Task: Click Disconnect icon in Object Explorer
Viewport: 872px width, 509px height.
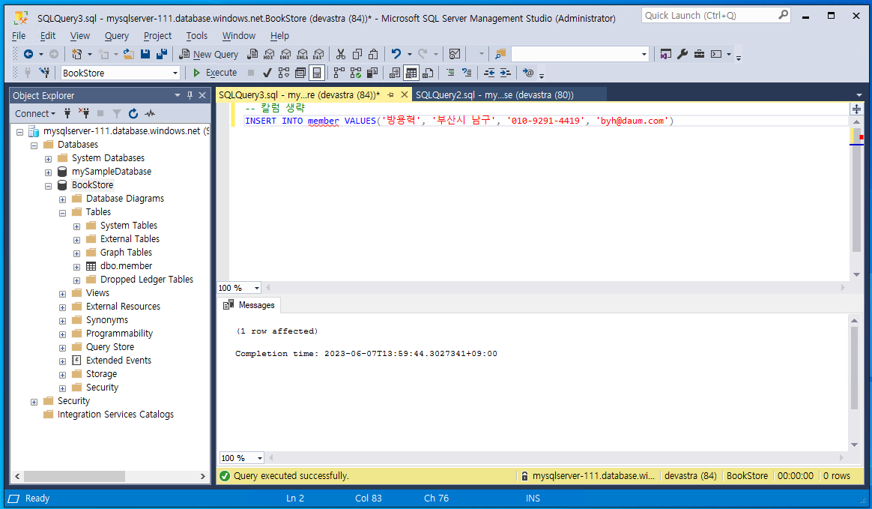Action: coord(84,113)
